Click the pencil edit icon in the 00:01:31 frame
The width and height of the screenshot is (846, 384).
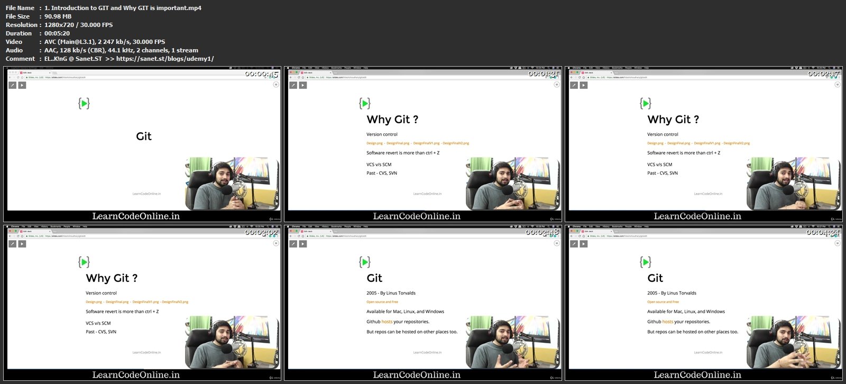point(293,85)
